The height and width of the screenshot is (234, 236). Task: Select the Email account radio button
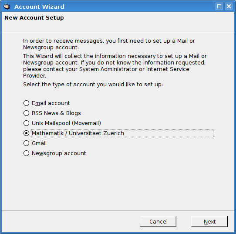click(26, 103)
